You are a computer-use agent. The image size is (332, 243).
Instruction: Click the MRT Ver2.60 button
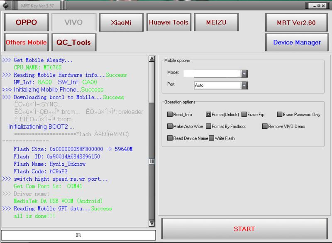(296, 22)
